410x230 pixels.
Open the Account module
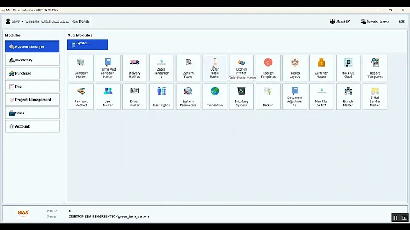[32, 126]
